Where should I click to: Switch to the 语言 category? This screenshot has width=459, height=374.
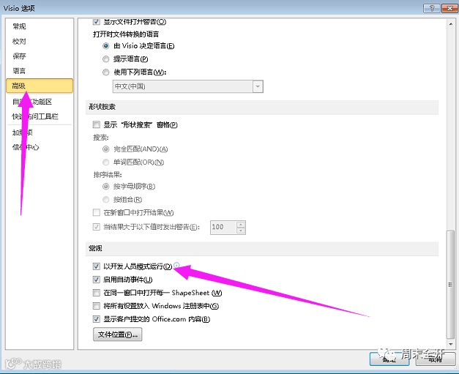click(x=19, y=70)
